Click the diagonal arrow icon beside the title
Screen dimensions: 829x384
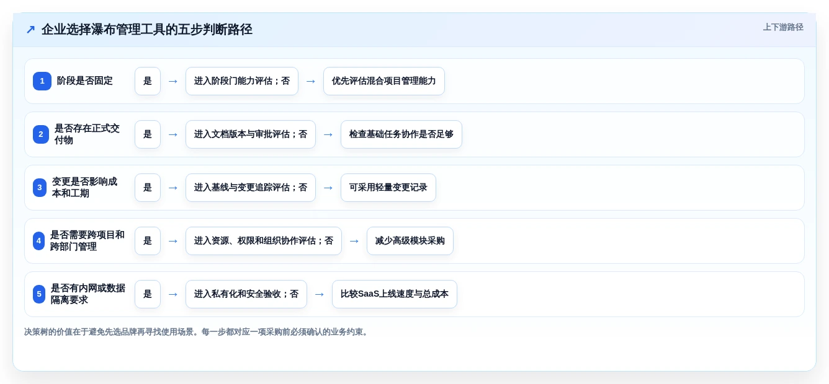click(30, 30)
